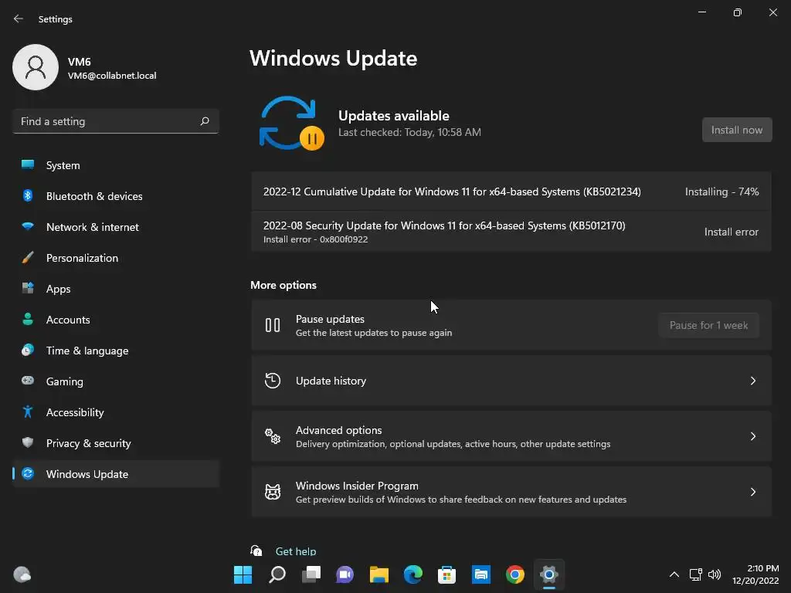The image size is (791, 593).
Task: Click the Get help chat icon
Action: tap(256, 551)
